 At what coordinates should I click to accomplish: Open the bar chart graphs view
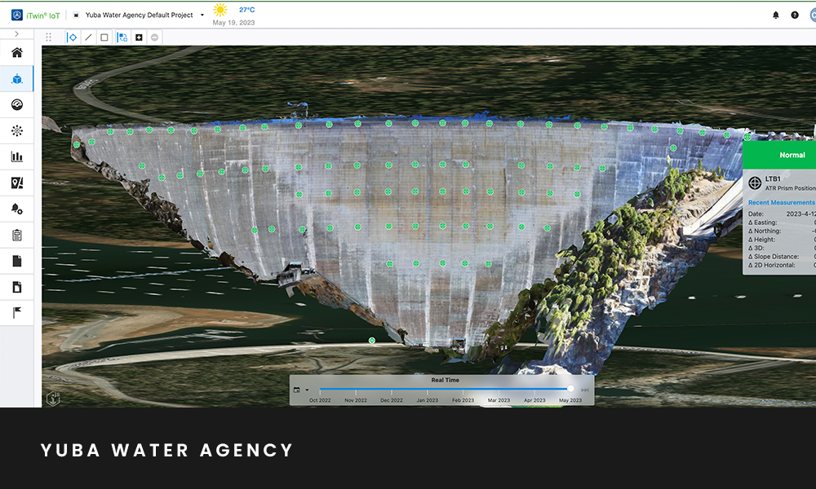tap(16, 156)
